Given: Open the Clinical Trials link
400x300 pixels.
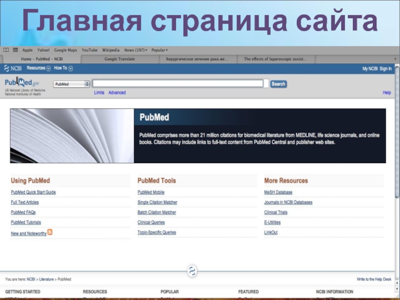Looking at the screenshot, I should pyautogui.click(x=276, y=212).
